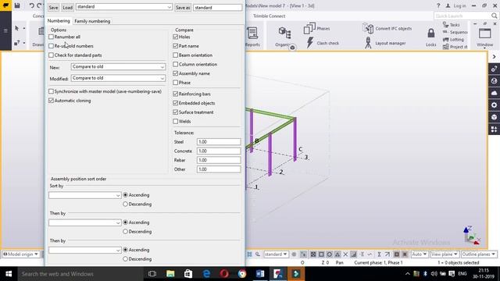Open the Auto dropdown in bottom toolbar

click(x=420, y=254)
